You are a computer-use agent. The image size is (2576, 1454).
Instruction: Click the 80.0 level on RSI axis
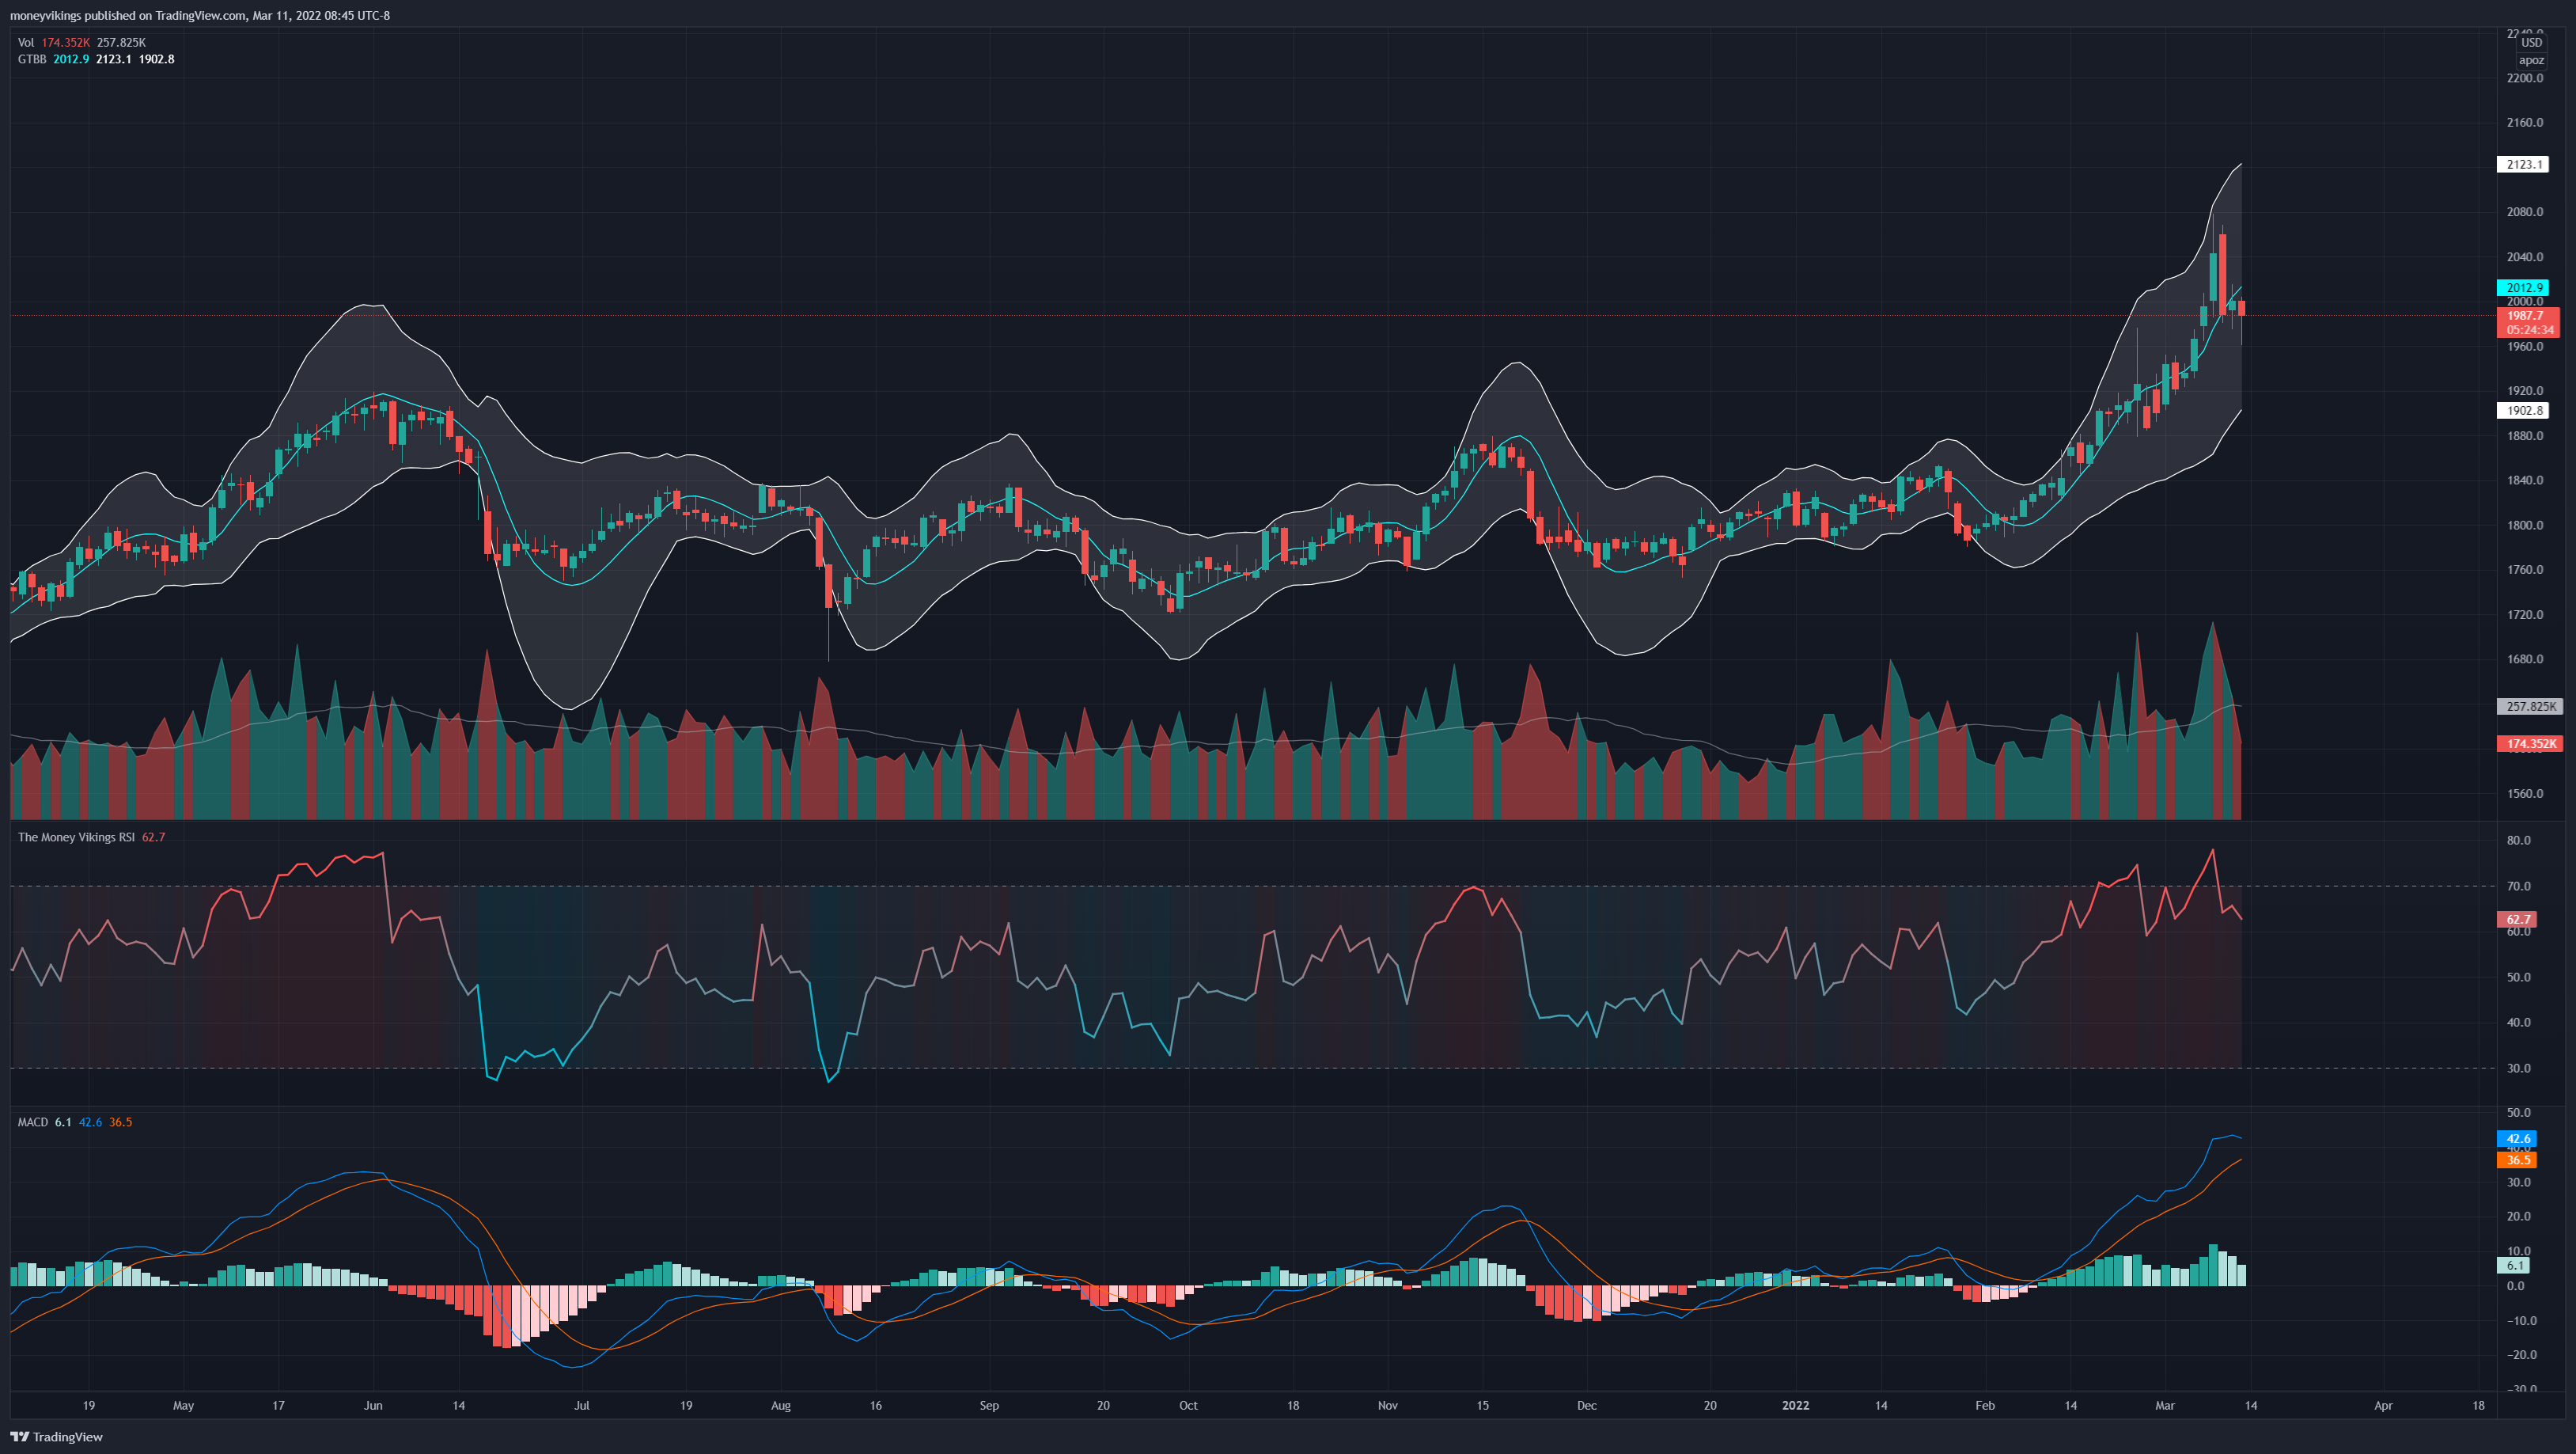click(2518, 840)
